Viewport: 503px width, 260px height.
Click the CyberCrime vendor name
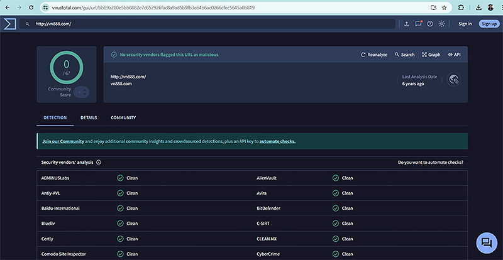pyautogui.click(x=268, y=254)
